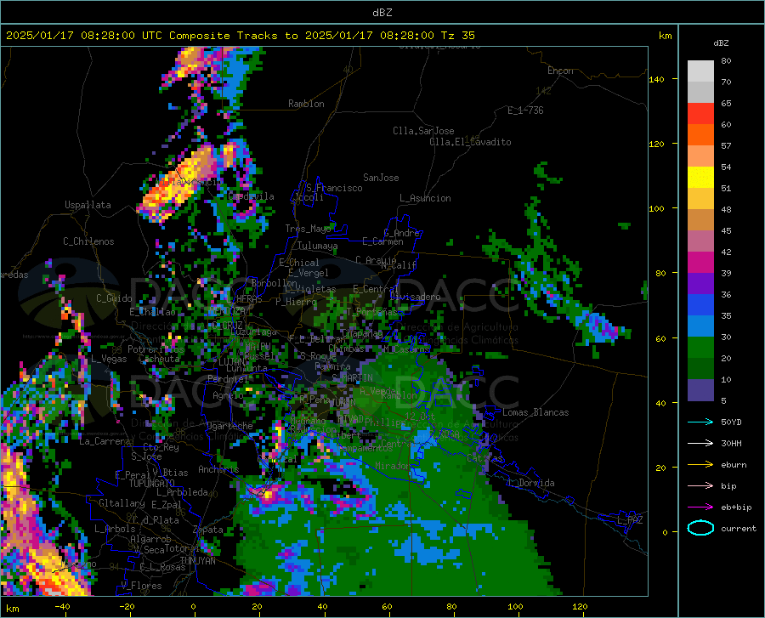Click the 'E_1-736' map label
The height and width of the screenshot is (618, 765).
525,111
